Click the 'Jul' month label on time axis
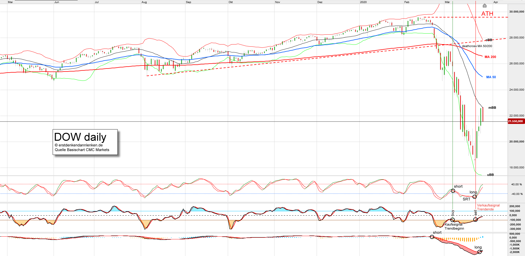 (97, 2)
